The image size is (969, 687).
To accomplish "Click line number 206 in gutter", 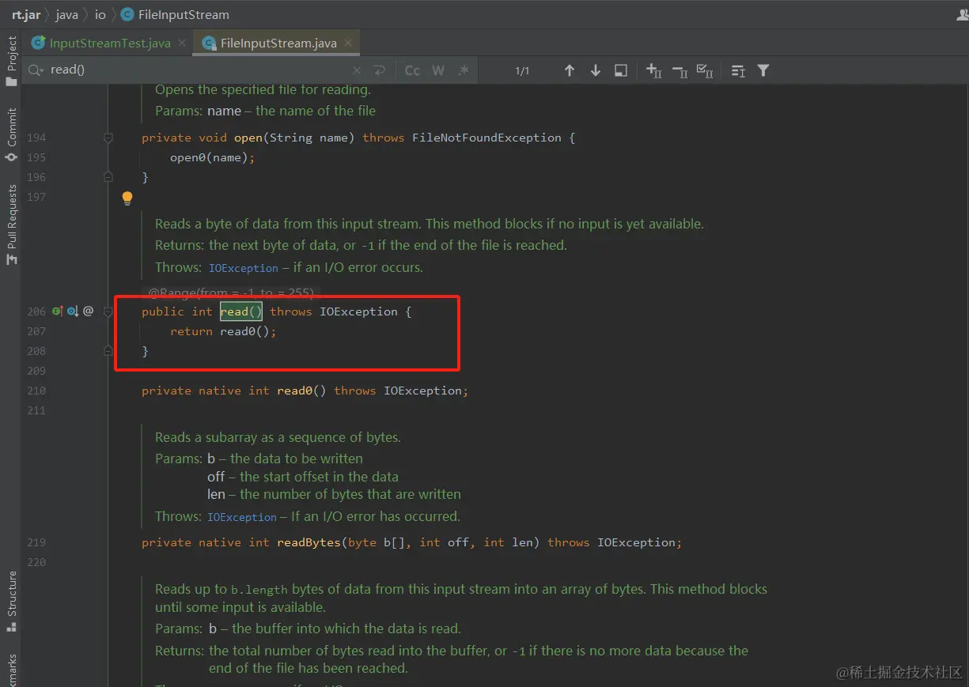I will (x=36, y=311).
